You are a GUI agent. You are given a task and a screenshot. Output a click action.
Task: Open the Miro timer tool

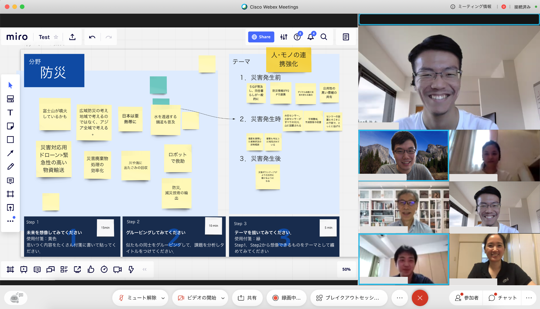tap(104, 269)
